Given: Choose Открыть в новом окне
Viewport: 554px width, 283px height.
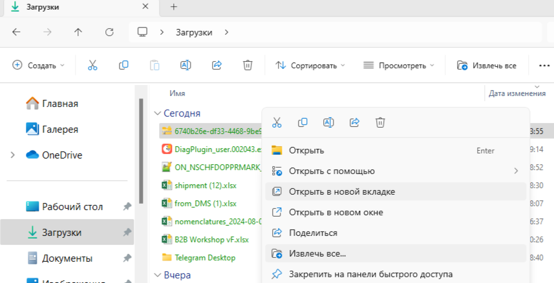Looking at the screenshot, I should coord(396,212).
